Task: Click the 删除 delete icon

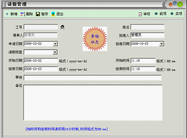Action: 23,14
